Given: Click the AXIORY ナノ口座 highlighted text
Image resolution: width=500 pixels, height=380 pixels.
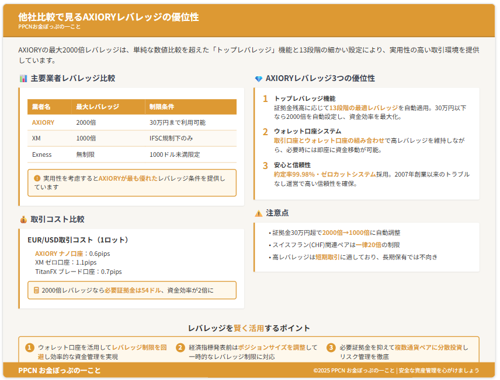Looking at the screenshot, I should (x=59, y=254).
